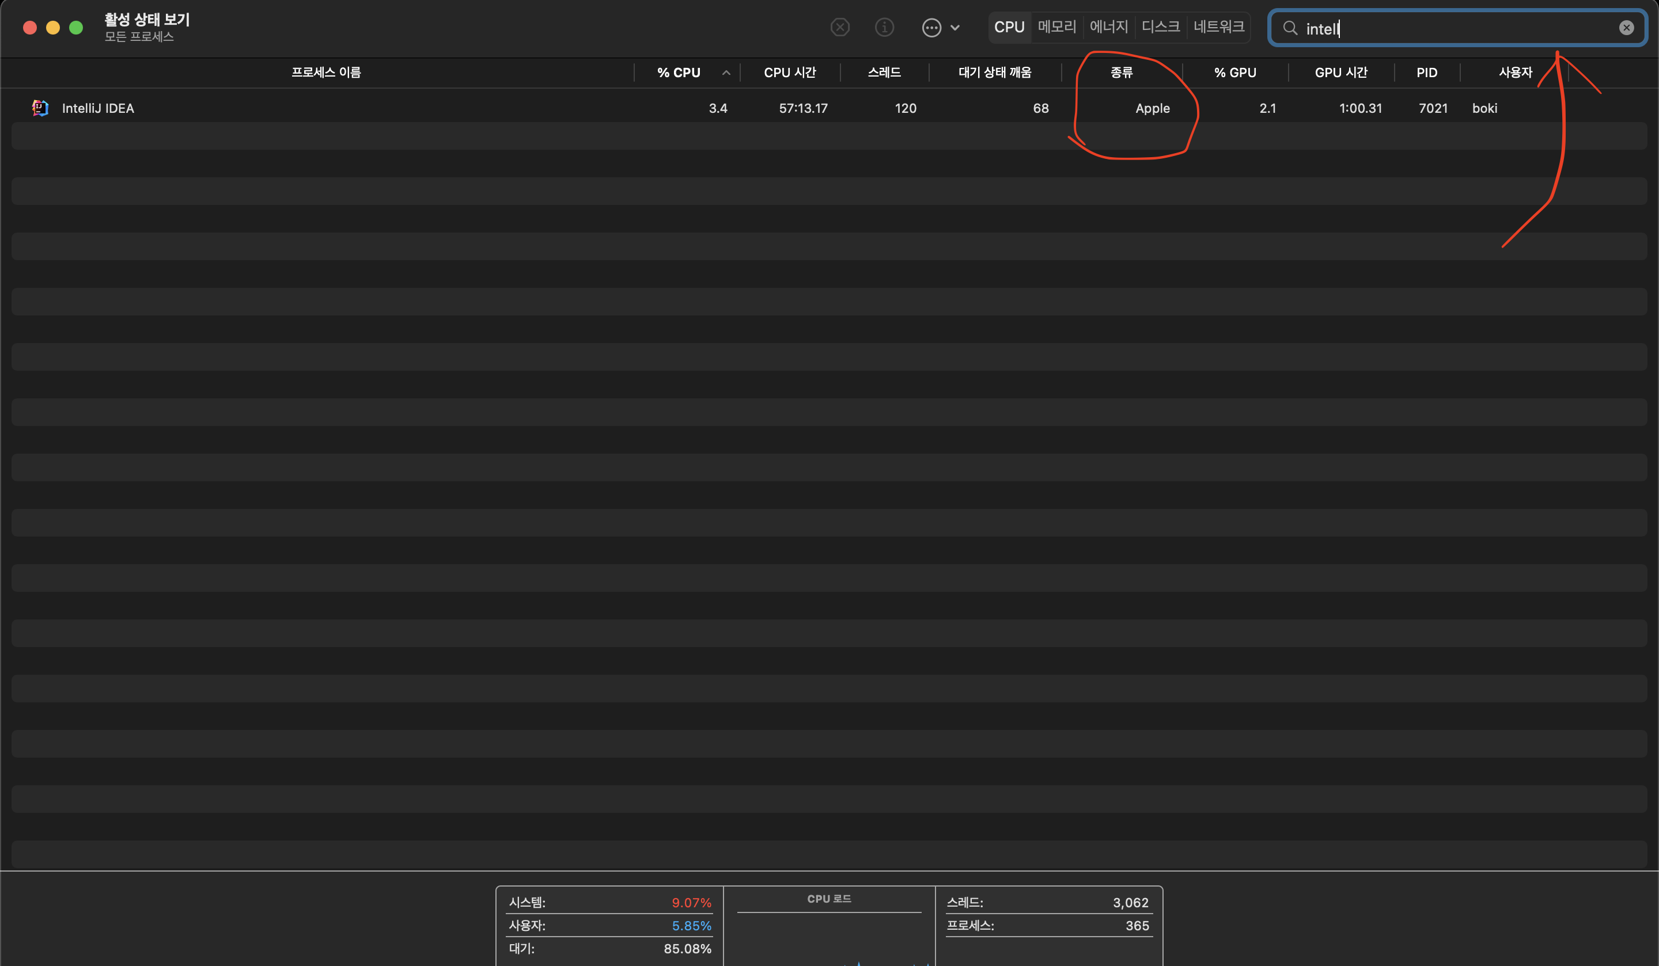Expand the chevron next to the ellipsis
Viewport: 1659px width, 966px height.
click(955, 28)
